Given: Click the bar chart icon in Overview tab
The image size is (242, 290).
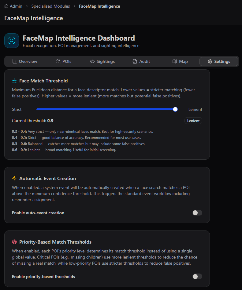Looking at the screenshot, I should 14,61.
